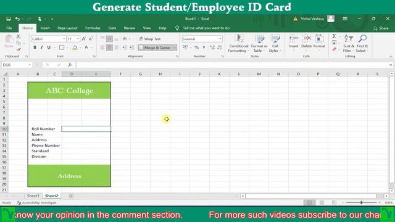Screen dimensions: 395x222
Task: Collapse the ribbon with the chevron
Action: coord(391,57)
